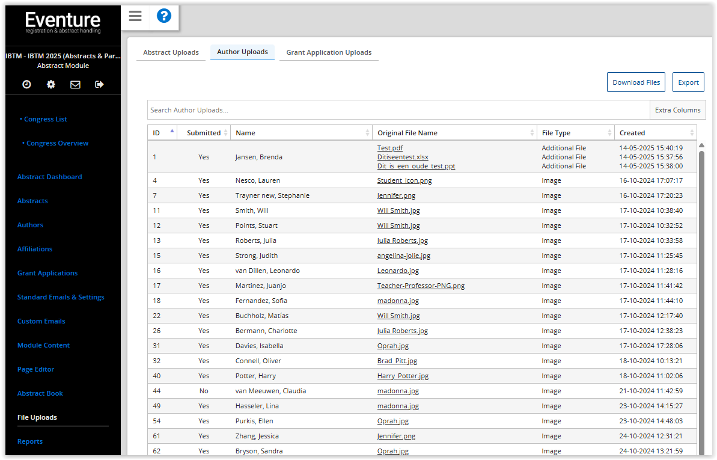Image resolution: width=717 pixels, height=460 pixels.
Task: Click the name Jansen, Brenda
Action: tap(259, 157)
